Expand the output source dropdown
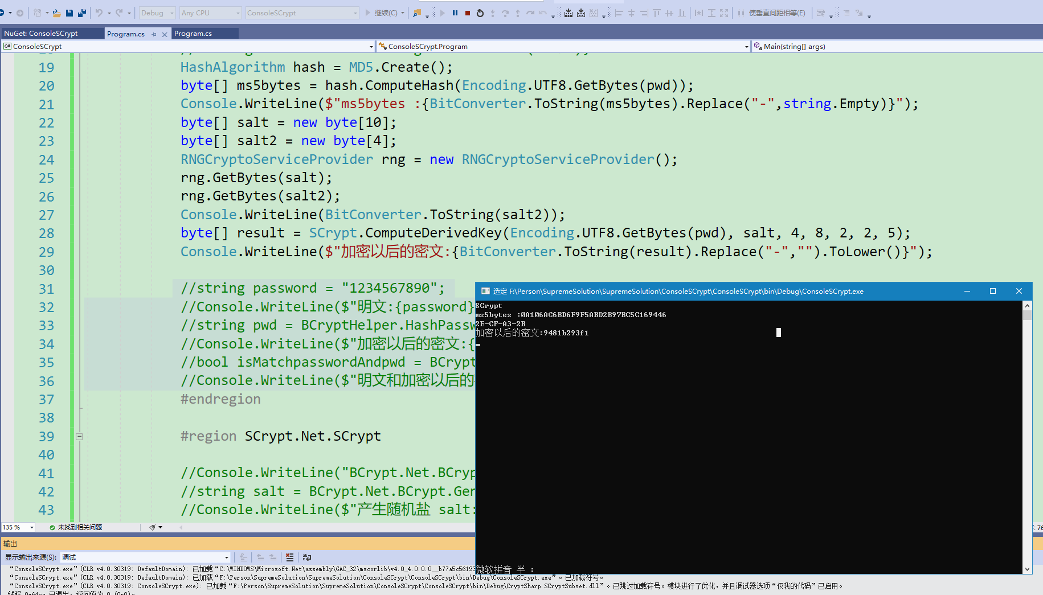 (226, 557)
